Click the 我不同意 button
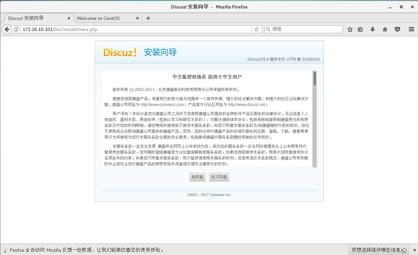The width and height of the screenshot is (418, 255). pyautogui.click(x=219, y=177)
